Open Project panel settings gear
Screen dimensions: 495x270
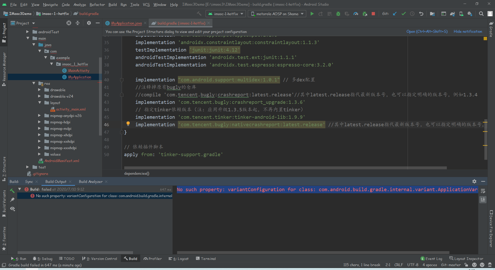pyautogui.click(x=89, y=23)
